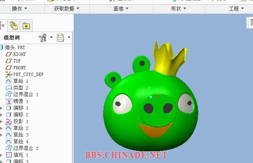This screenshot has width=253, height=163.
Task: Select the 镜像 1 mirror feature icon
Action: click(x=9, y=101)
